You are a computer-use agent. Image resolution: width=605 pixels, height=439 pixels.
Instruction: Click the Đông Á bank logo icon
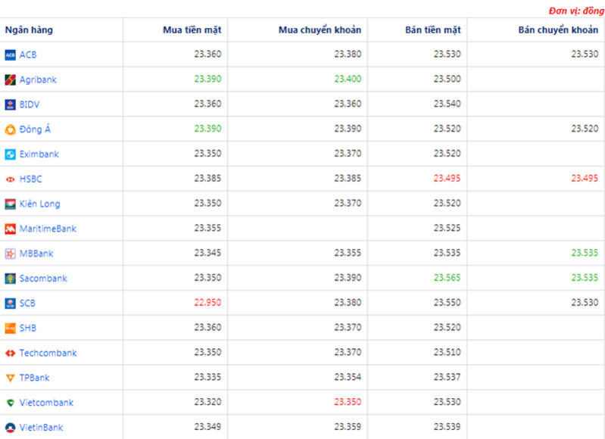point(11,129)
